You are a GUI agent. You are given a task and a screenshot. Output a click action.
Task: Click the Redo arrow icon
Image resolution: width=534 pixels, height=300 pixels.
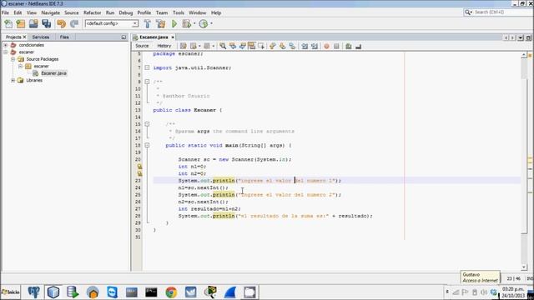74,23
